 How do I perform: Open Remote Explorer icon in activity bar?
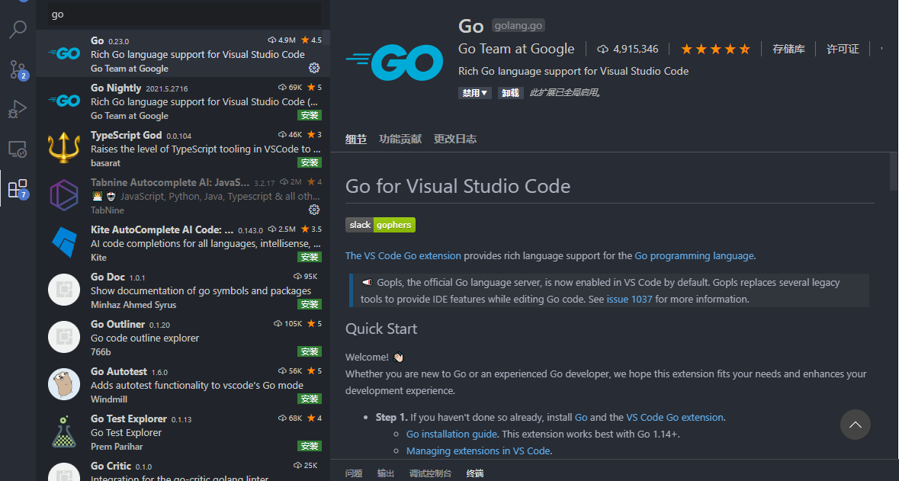pos(18,149)
